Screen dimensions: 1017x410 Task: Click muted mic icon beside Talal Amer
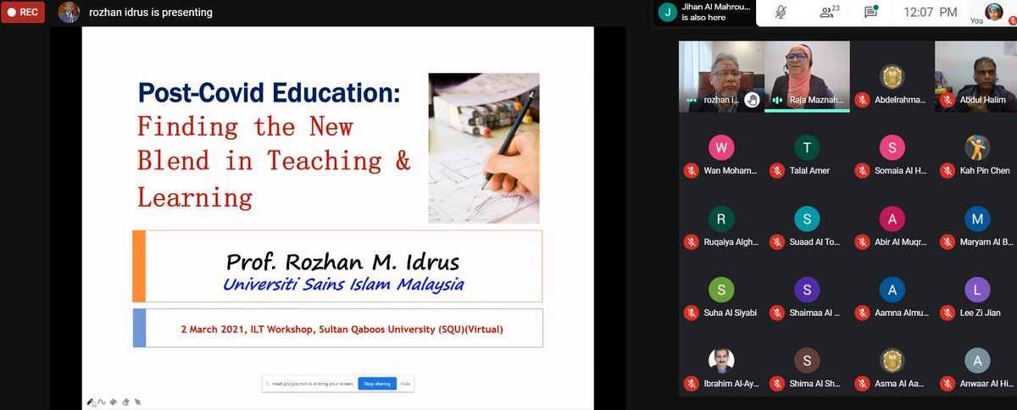(777, 170)
